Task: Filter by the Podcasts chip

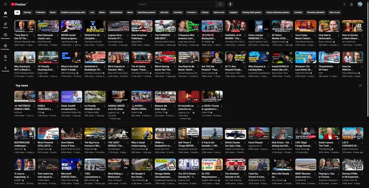Action: (x=40, y=12)
